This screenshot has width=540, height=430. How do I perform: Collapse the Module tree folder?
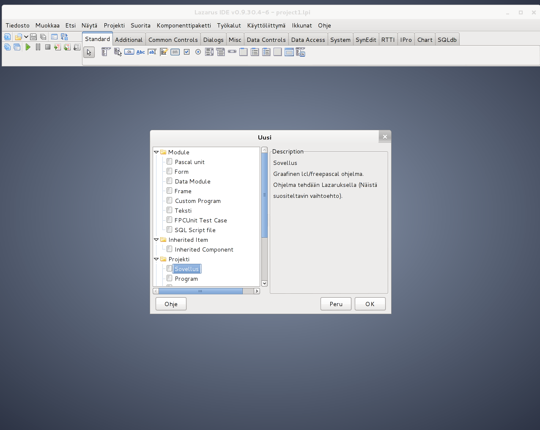156,152
